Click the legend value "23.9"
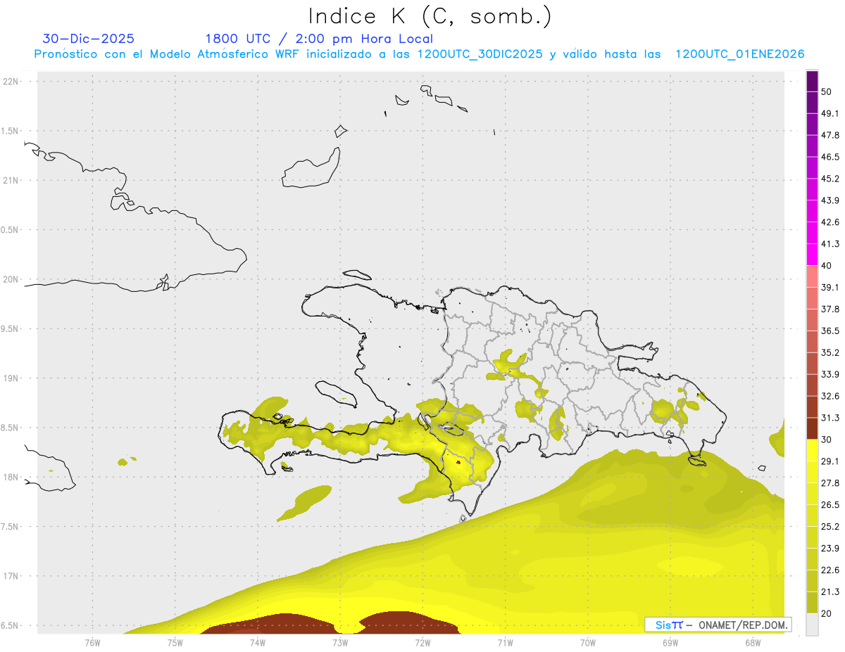This screenshot has height=652, width=845. point(830,548)
